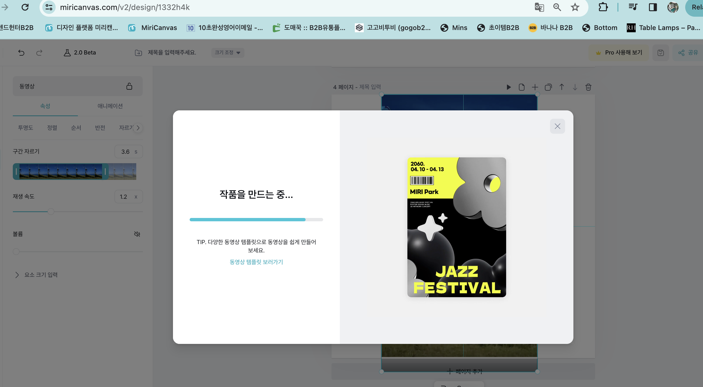Screen dimensions: 703x387
Task: Select the 순서 option
Action: coord(76,128)
